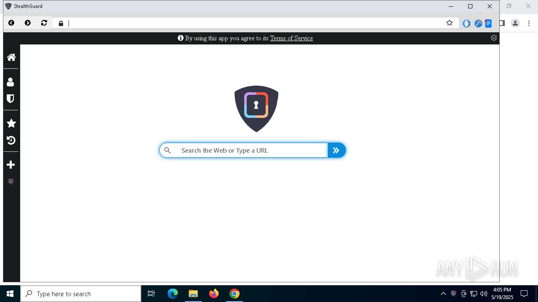The width and height of the screenshot is (538, 302).
Task: Open the blue shield extension icon
Action: (x=467, y=23)
